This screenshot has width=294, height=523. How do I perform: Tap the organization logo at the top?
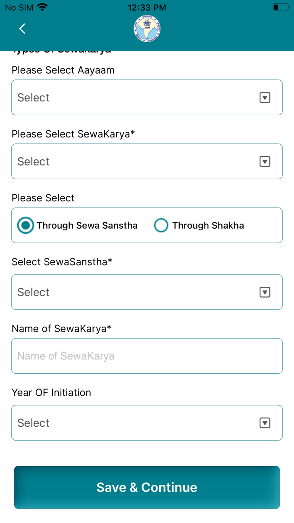pyautogui.click(x=147, y=28)
